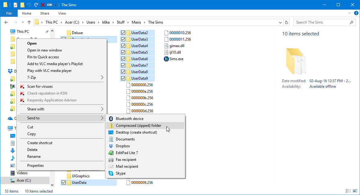Image resolution: width=360 pixels, height=195 pixels.
Task: Uncheck the UserData7 folder checkbox
Action: point(123,65)
